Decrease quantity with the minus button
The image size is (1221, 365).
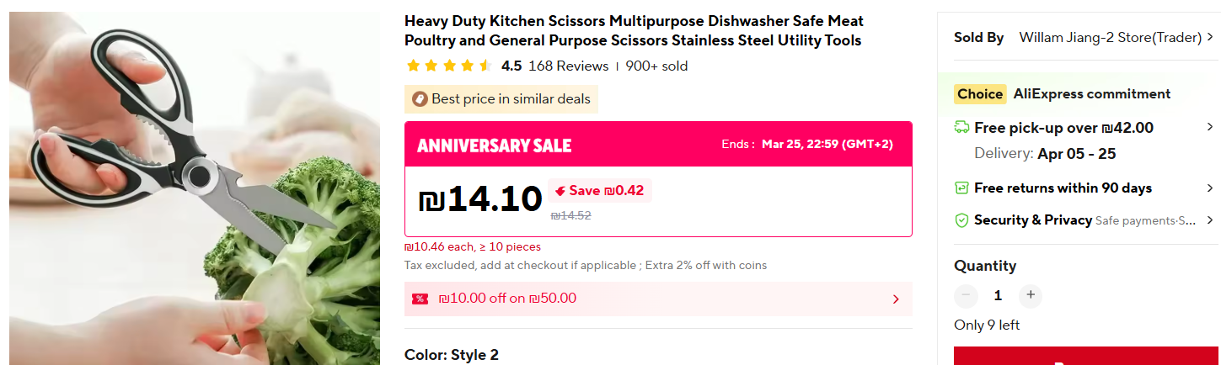[966, 295]
